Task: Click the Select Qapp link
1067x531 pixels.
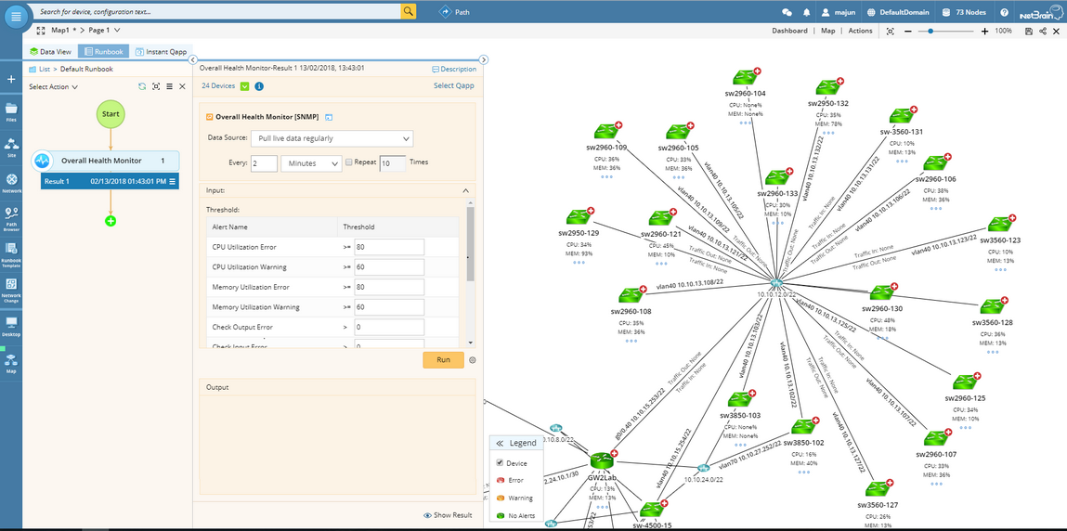Action: (454, 86)
